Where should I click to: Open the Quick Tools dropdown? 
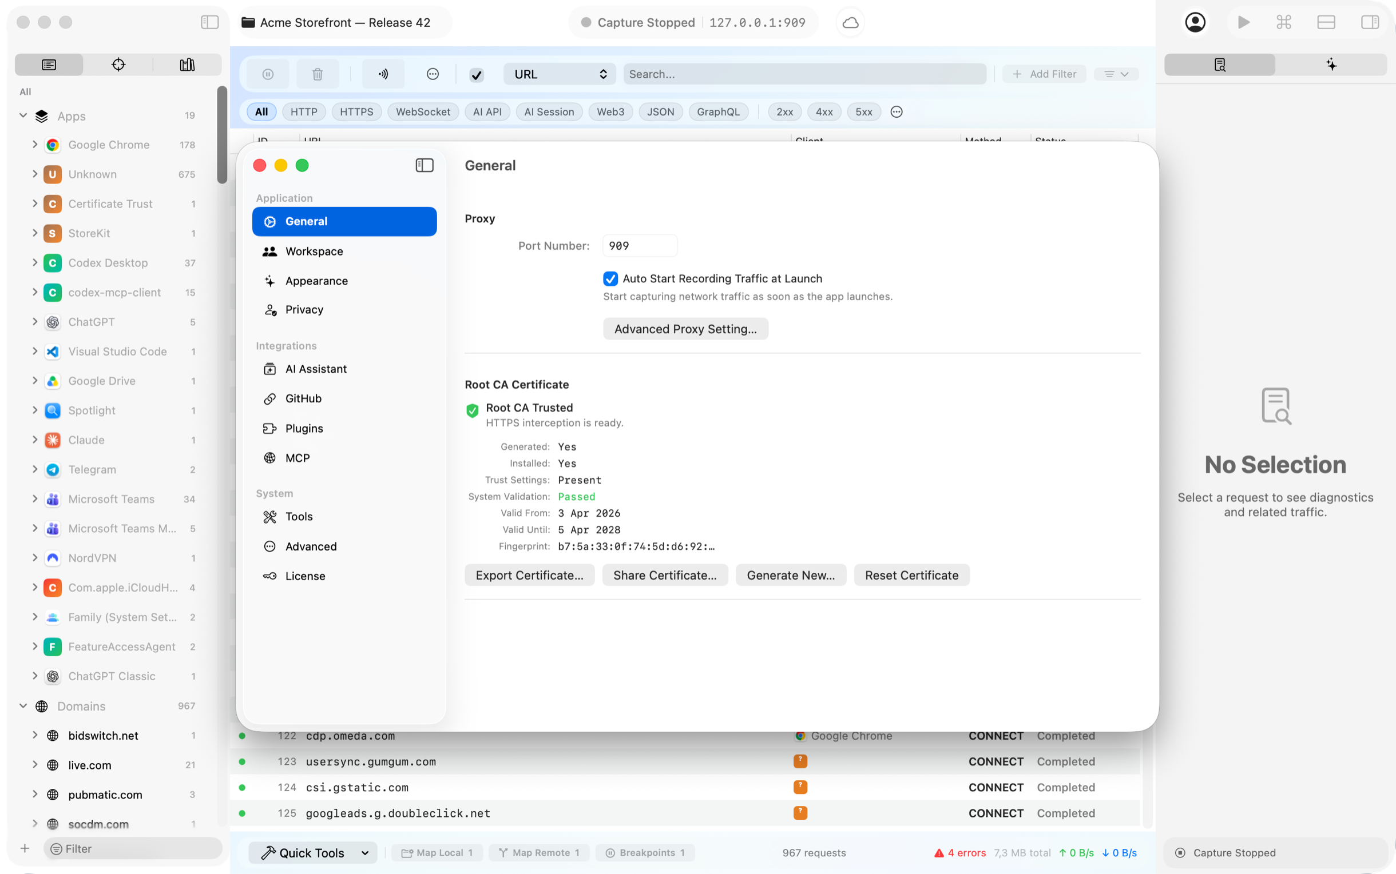313,853
